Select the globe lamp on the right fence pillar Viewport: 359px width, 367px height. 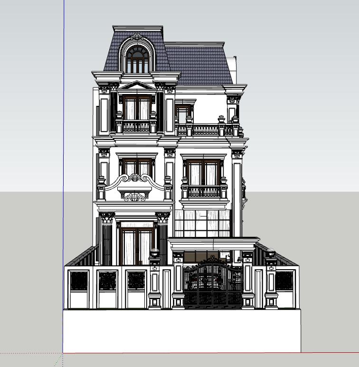(x=271, y=253)
